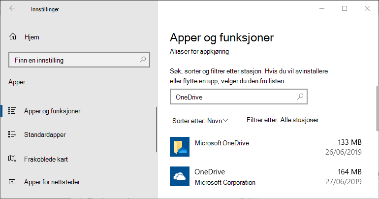Open Sorter etter: Navn dropdown

pos(200,121)
